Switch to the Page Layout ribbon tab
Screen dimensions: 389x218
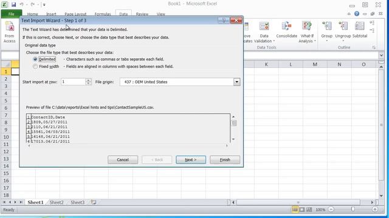pyautogui.click(x=75, y=14)
